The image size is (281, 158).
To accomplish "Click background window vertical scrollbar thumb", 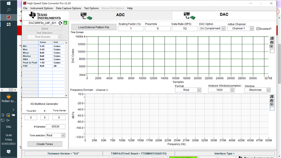I will pos(279,64).
